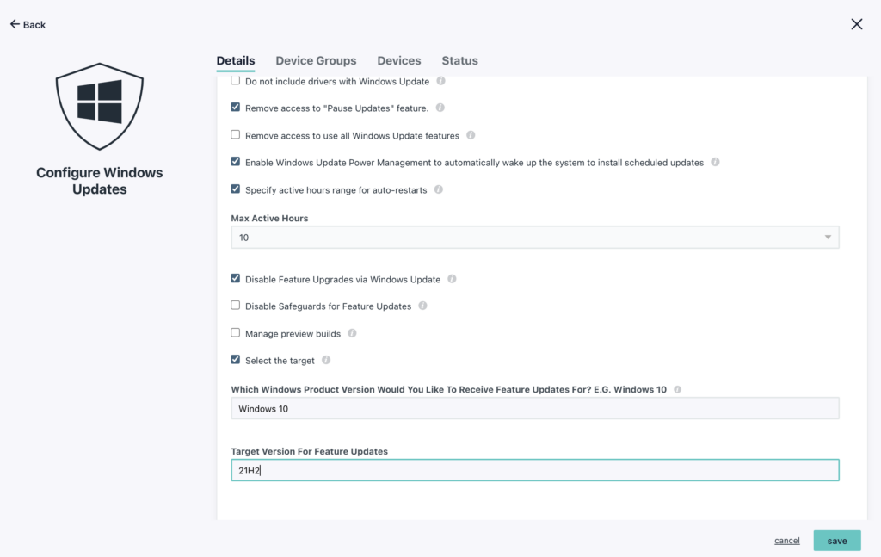This screenshot has width=881, height=557.
Task: Click info icon for Windows Update Power Management
Action: coord(715,162)
